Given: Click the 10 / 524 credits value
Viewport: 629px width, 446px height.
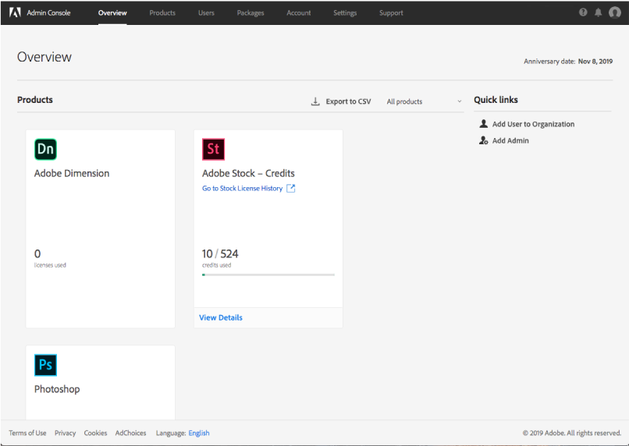Looking at the screenshot, I should coord(220,253).
